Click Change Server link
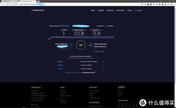 point(99,51)
